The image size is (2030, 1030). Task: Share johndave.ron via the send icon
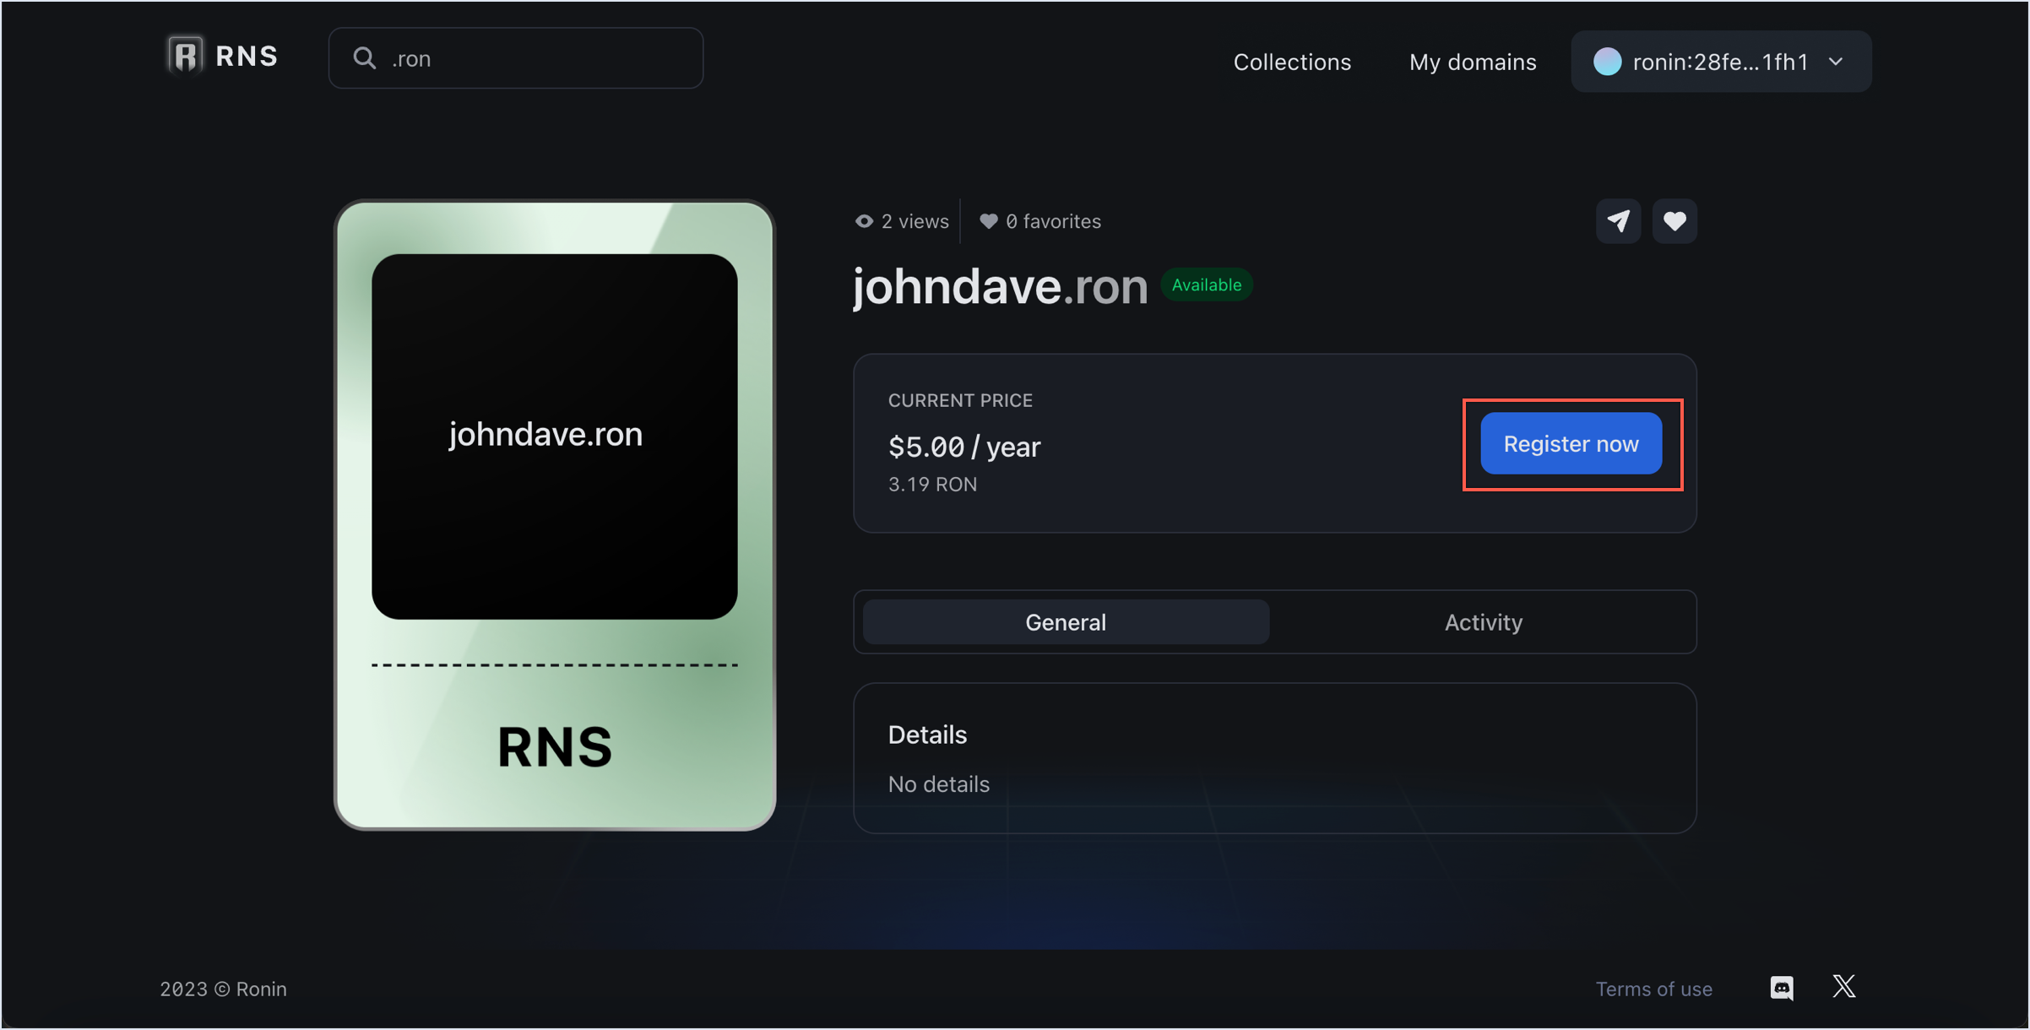click(1618, 220)
